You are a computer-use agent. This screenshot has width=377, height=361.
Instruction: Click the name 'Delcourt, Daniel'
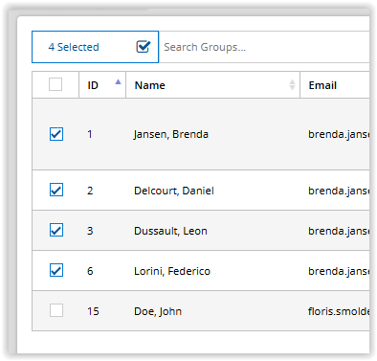[174, 191]
